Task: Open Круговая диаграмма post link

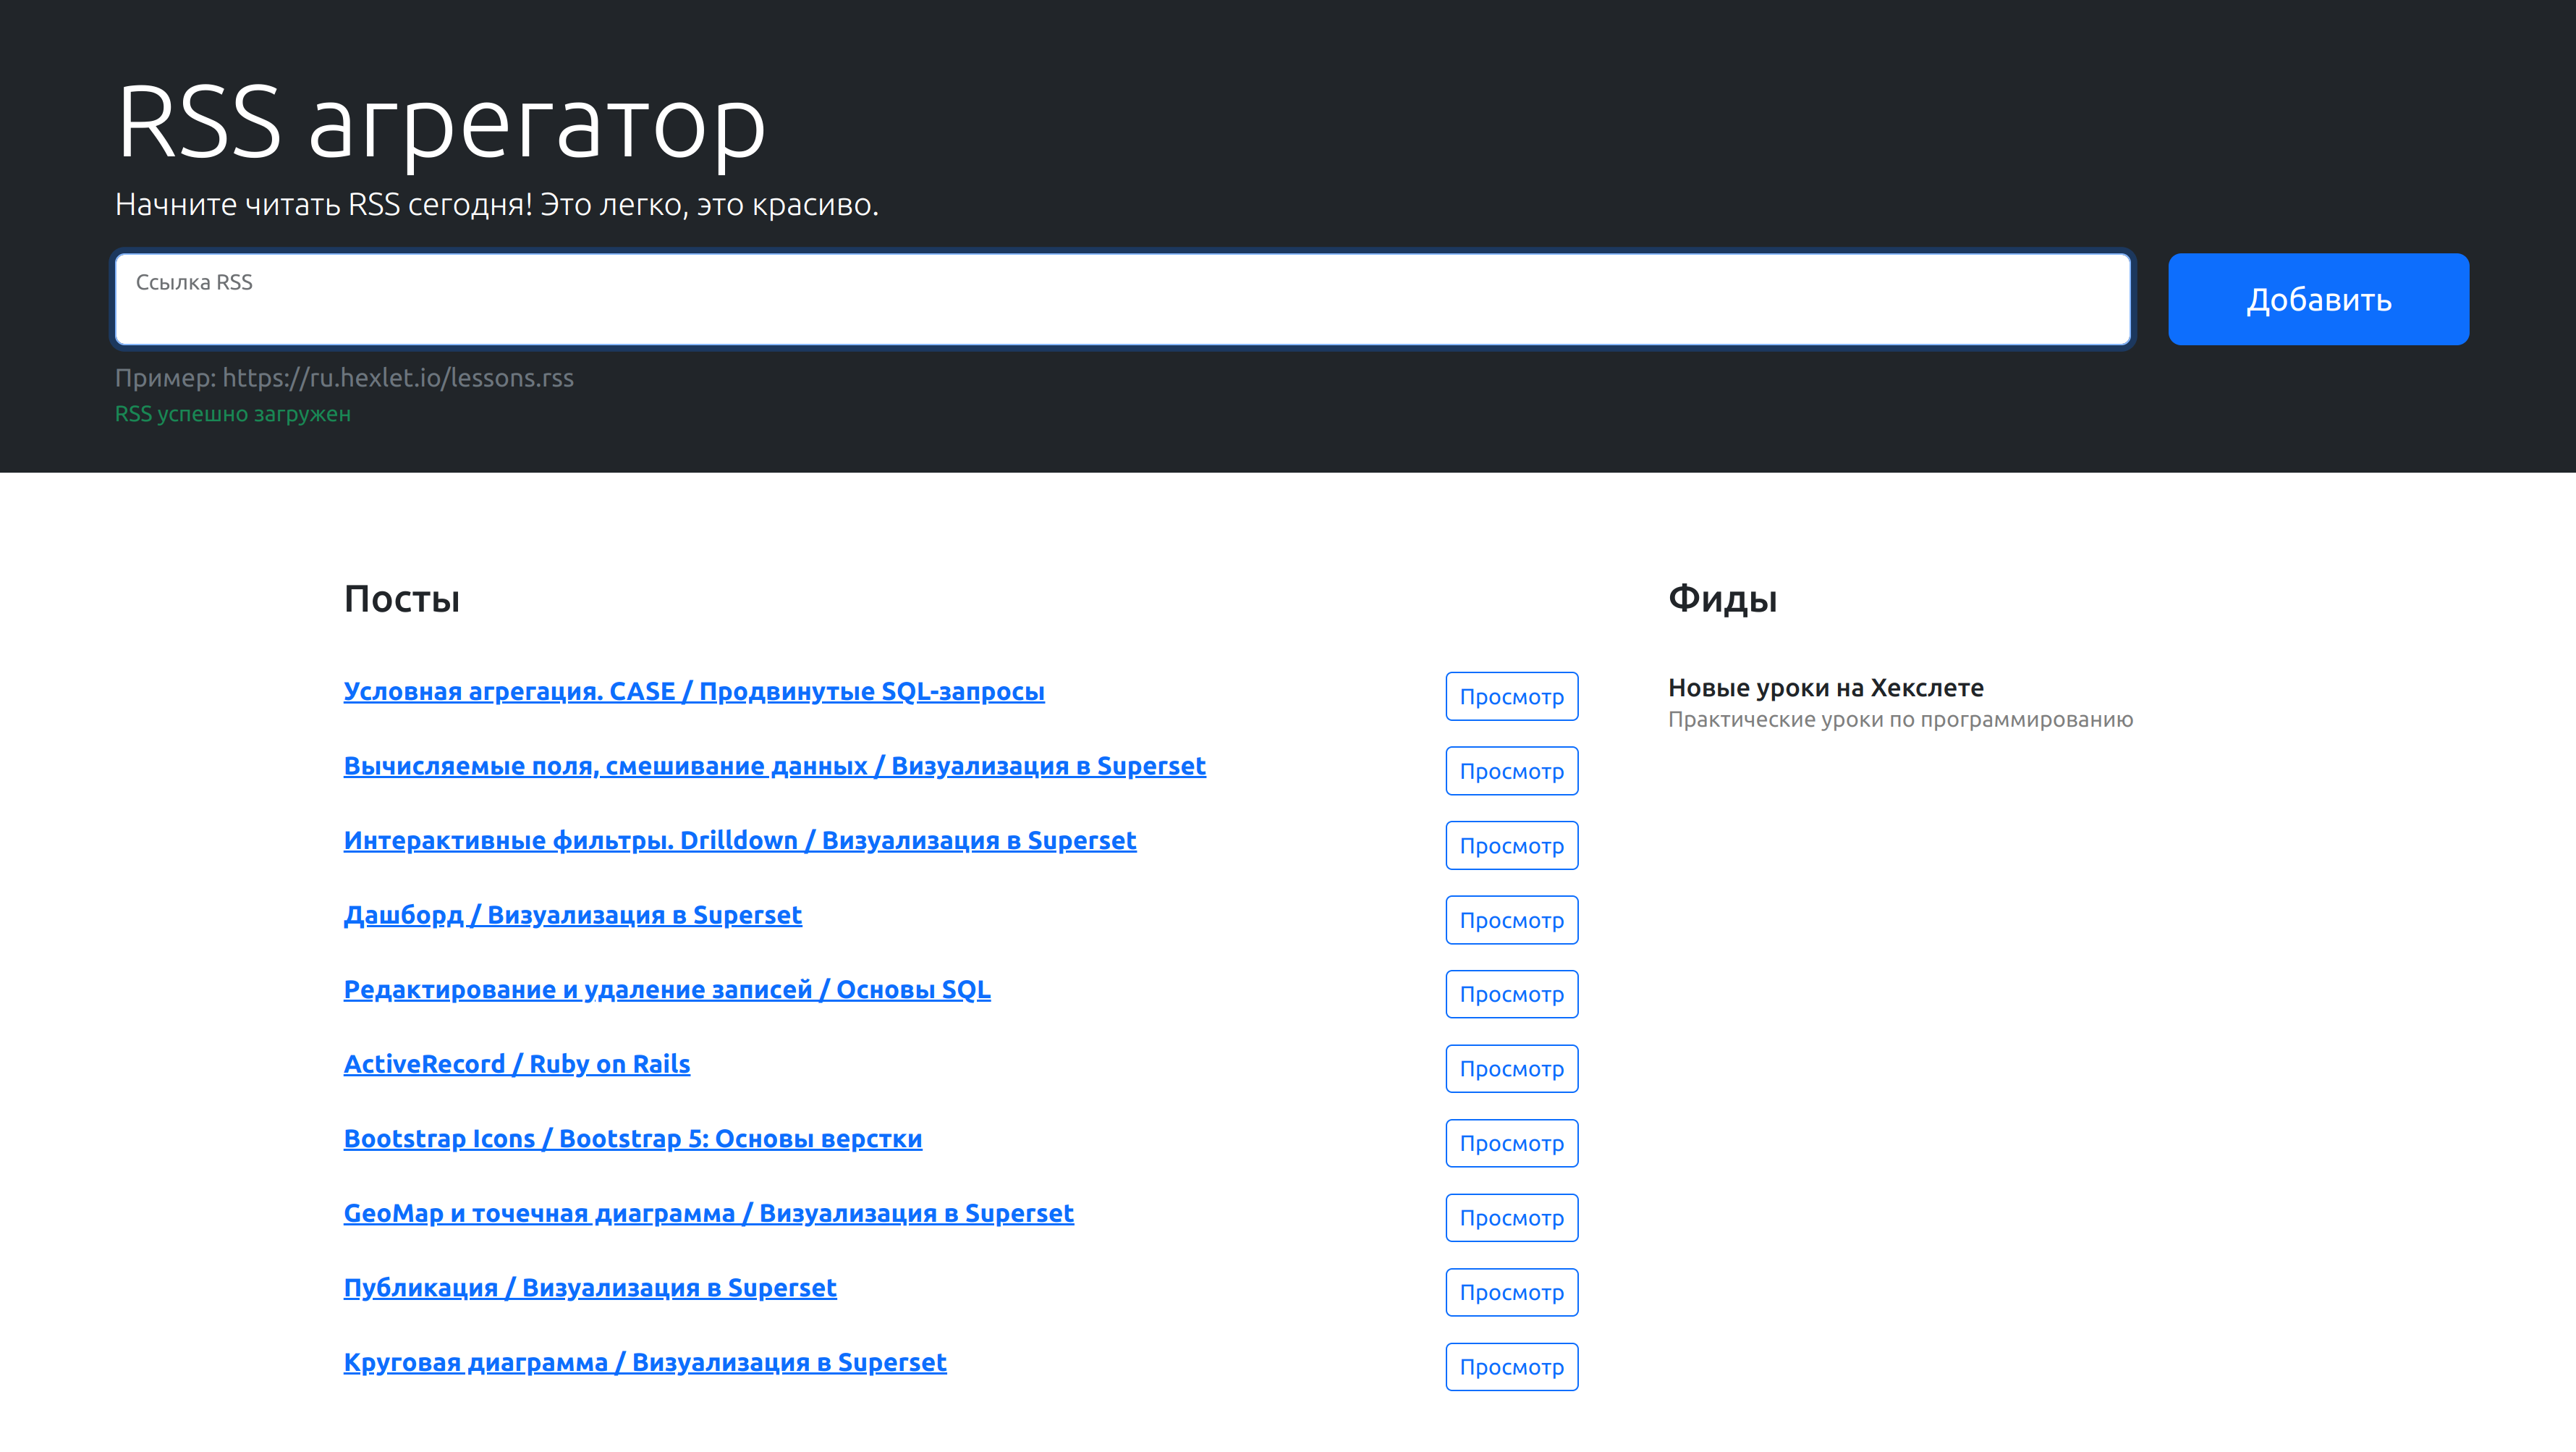Action: (644, 1362)
